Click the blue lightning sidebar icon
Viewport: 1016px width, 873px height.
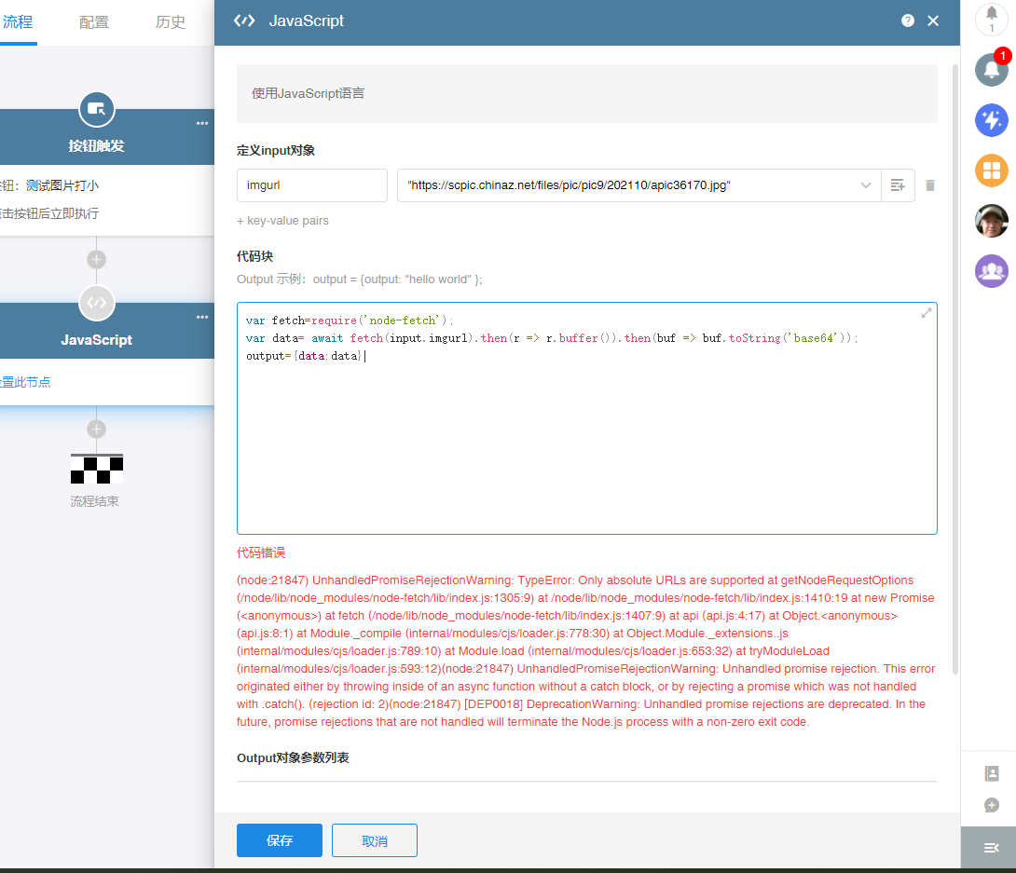(x=991, y=120)
